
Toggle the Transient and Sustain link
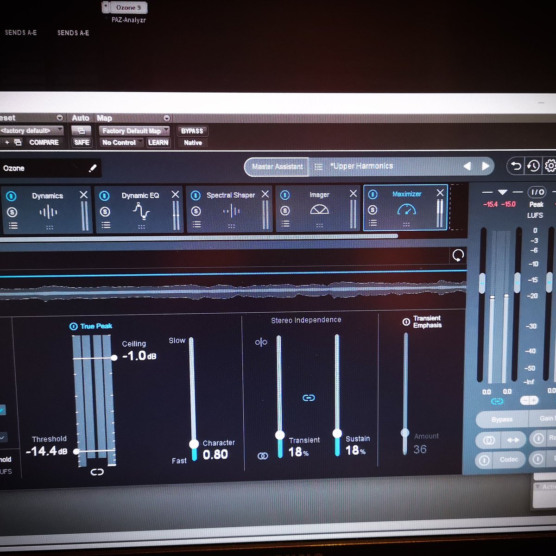[309, 398]
